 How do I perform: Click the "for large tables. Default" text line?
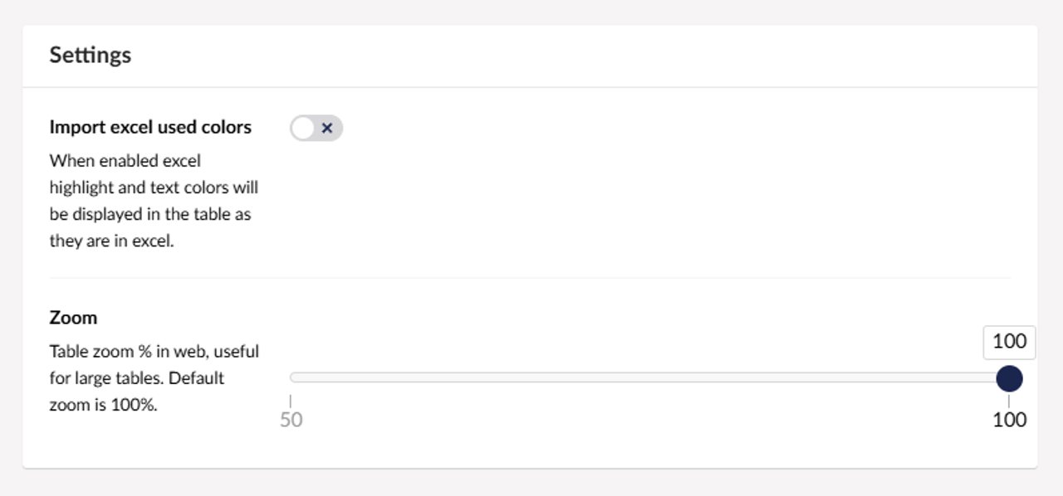pos(137,378)
